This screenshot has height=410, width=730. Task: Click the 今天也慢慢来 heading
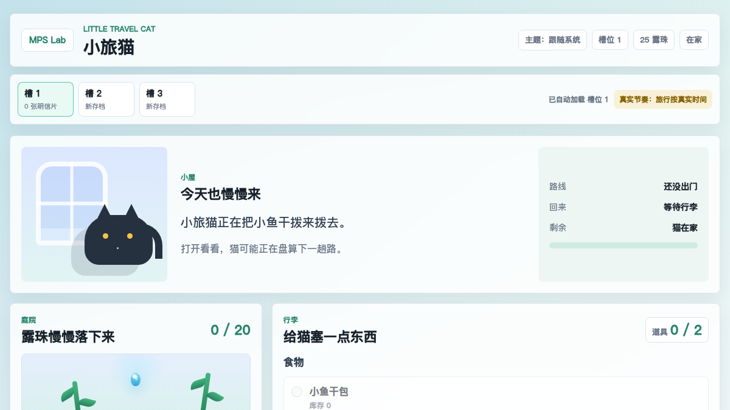pos(221,194)
